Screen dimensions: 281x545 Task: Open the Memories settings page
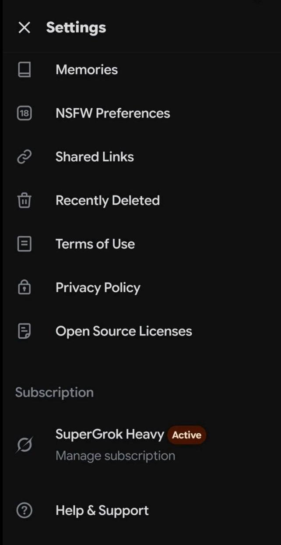pyautogui.click(x=86, y=69)
